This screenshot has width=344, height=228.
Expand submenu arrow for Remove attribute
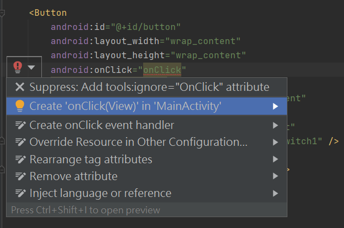[x=275, y=176]
